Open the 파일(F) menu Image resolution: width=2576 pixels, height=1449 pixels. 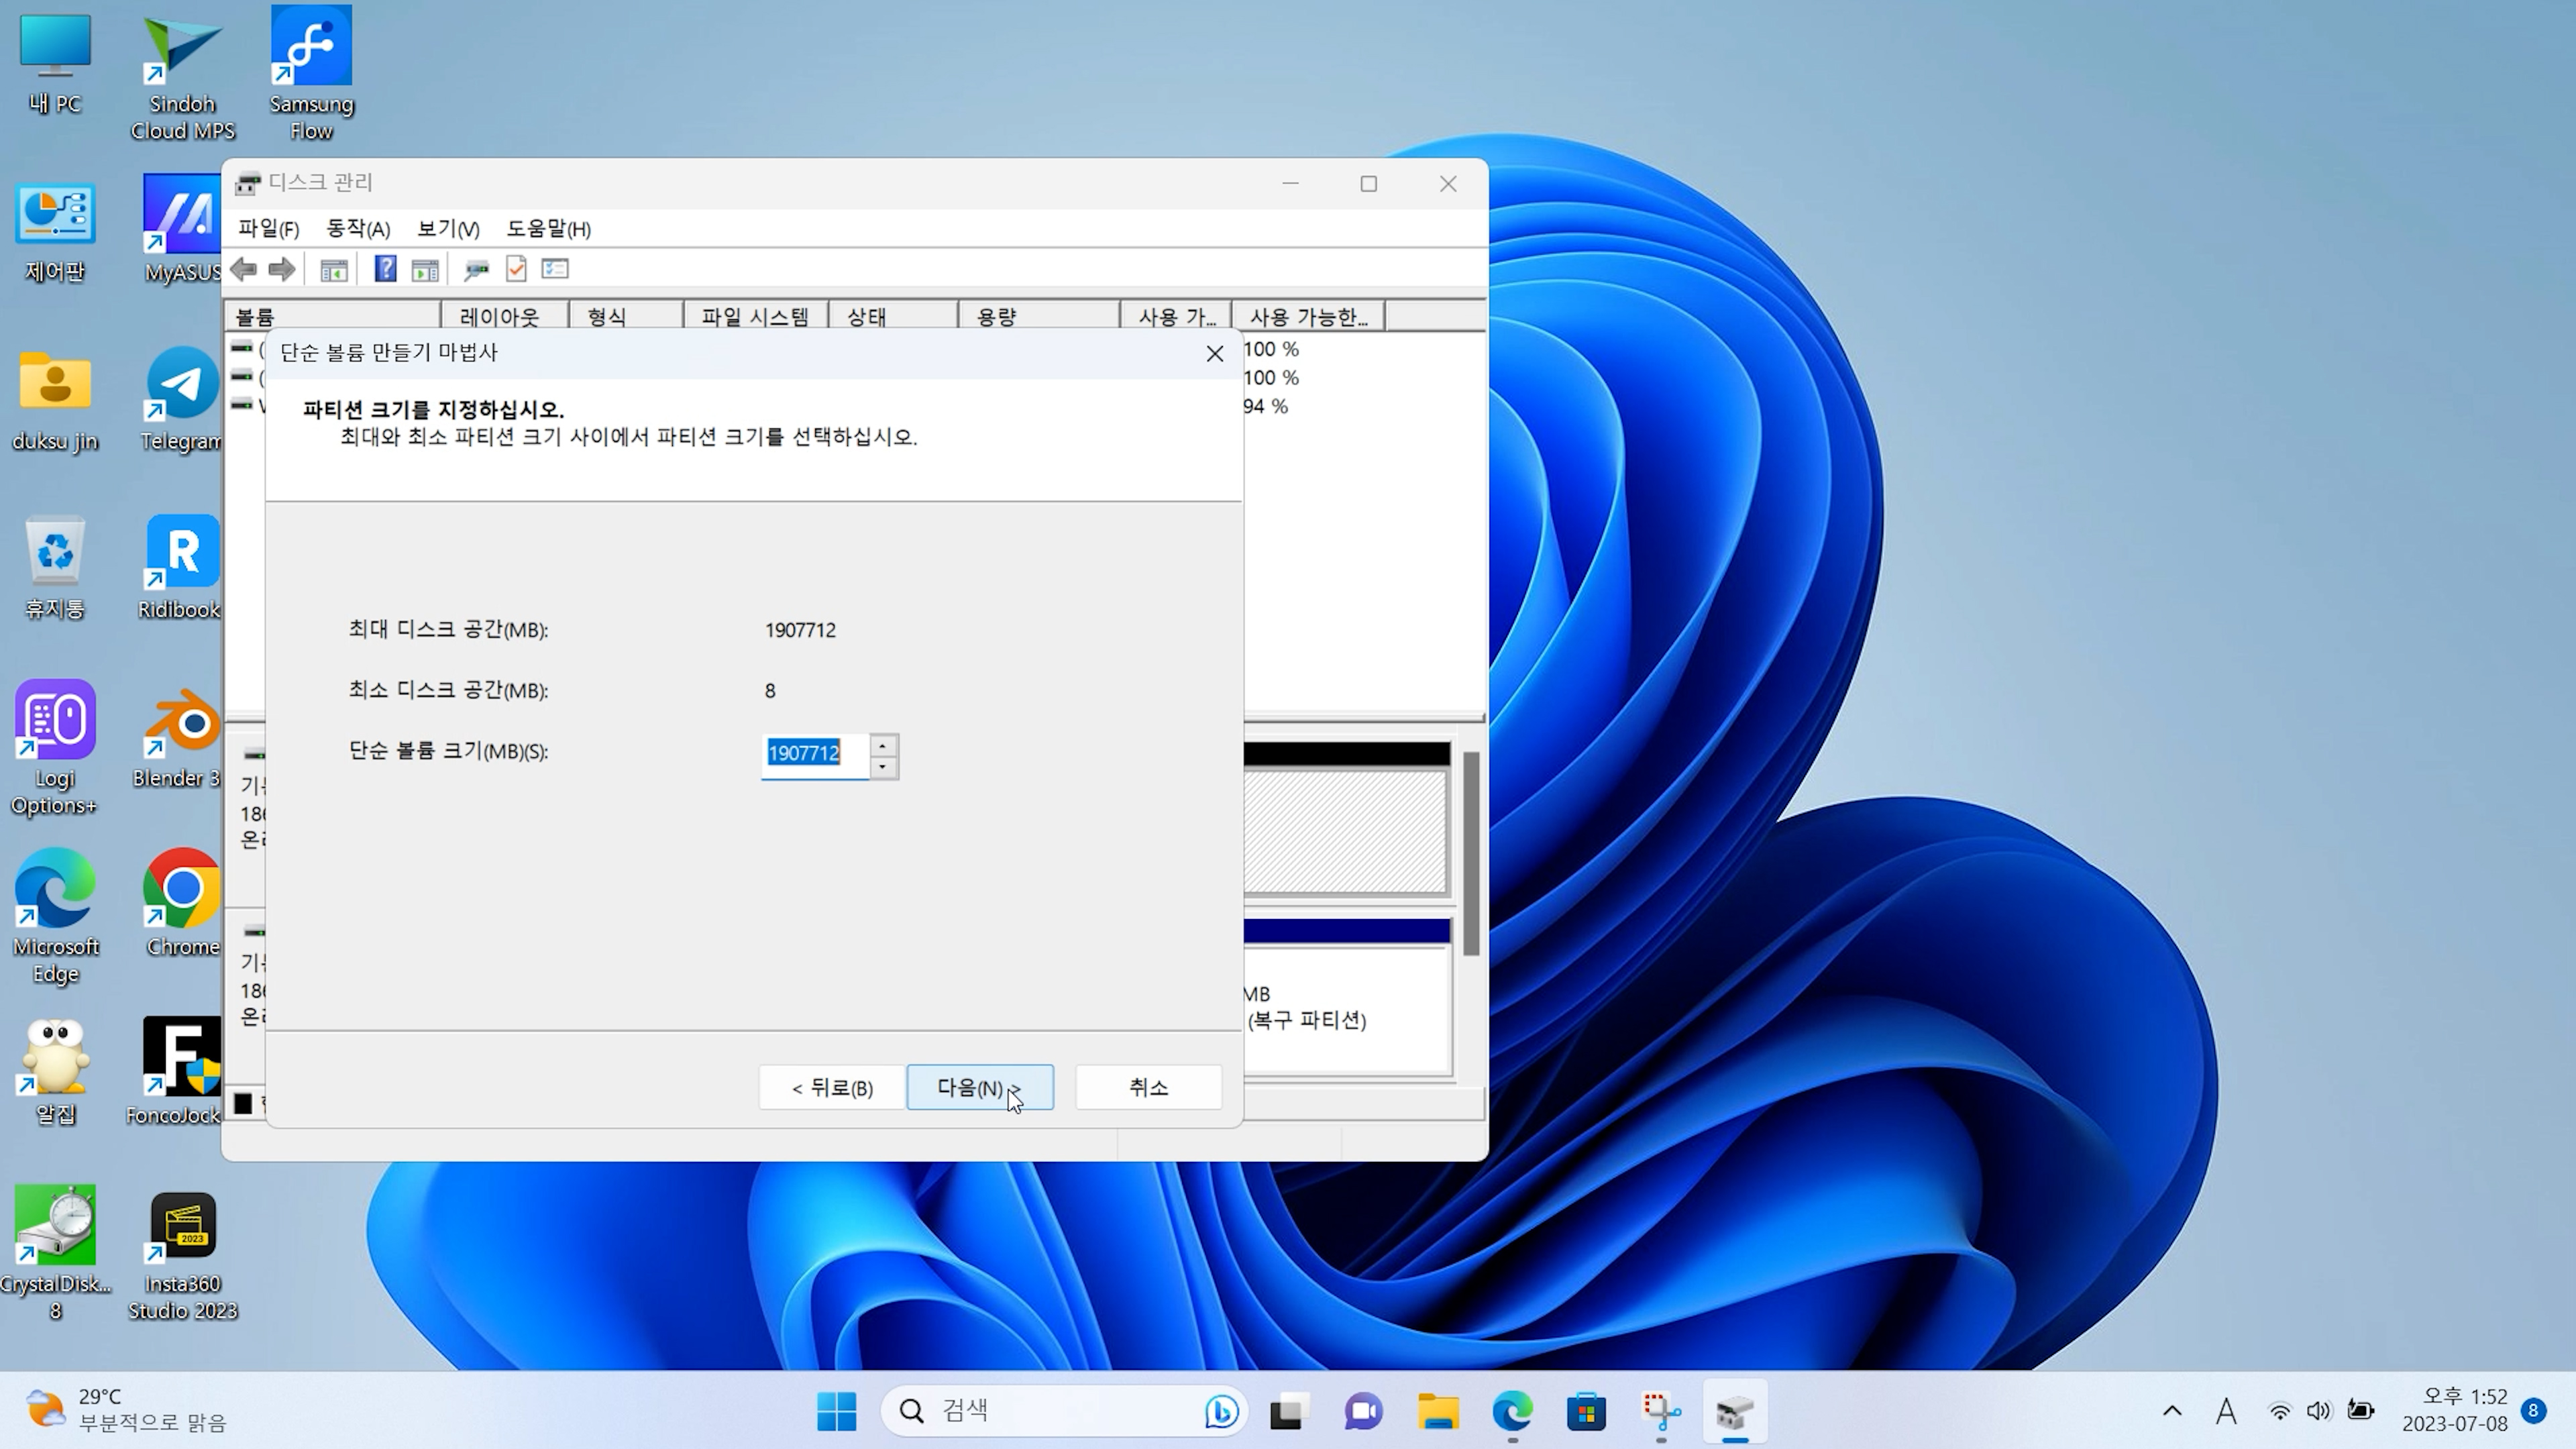268,229
